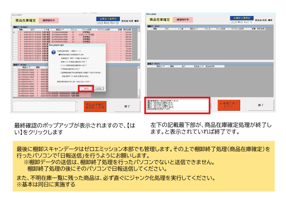Close the 商品在庫確定の確認 dialog with X
The image size is (286, 202).
(x=104, y=45)
